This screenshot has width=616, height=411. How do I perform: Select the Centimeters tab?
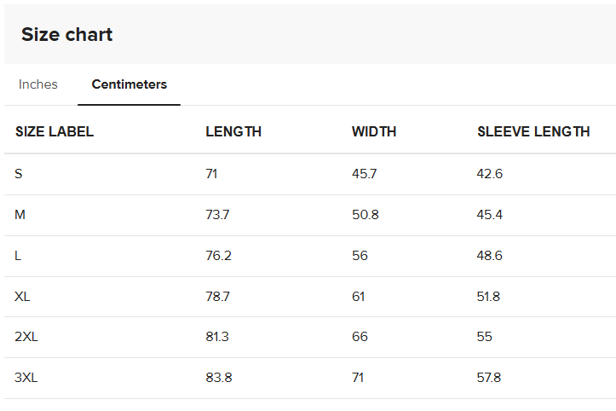click(130, 84)
